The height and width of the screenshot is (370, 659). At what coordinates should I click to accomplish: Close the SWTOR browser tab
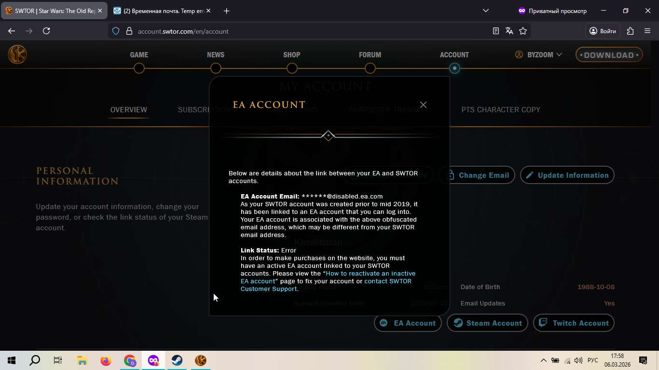point(100,11)
